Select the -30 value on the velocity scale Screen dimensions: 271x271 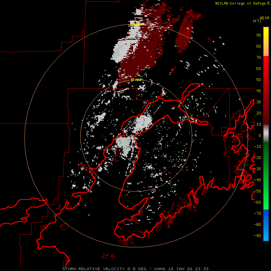tap(257, 169)
